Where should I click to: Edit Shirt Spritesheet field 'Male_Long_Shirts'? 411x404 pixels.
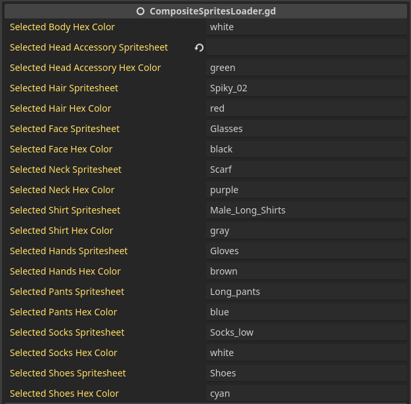(x=307, y=210)
